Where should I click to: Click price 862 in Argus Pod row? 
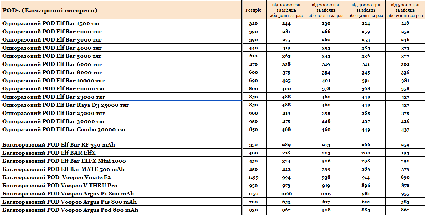pos(405,210)
